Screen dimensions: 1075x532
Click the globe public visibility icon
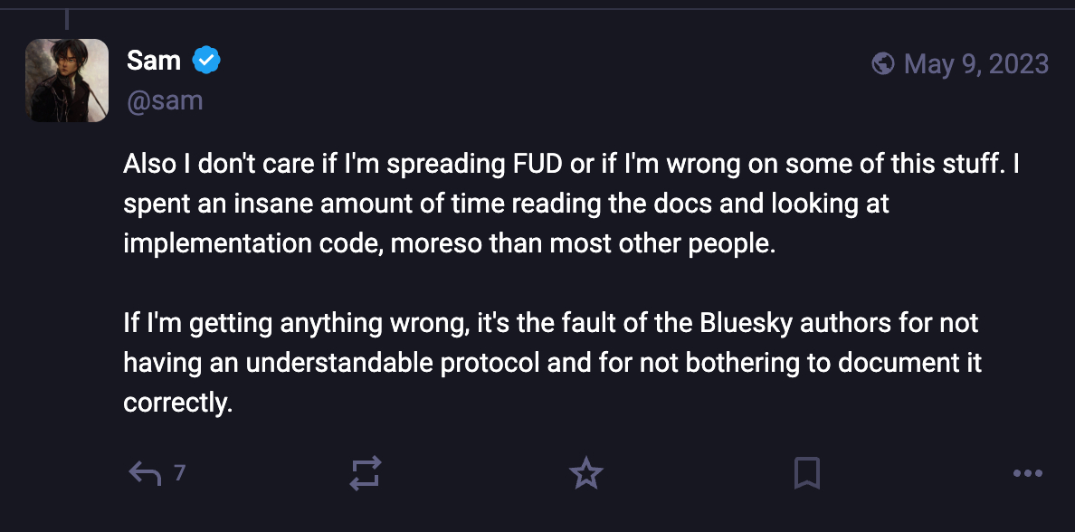pyautogui.click(x=883, y=63)
